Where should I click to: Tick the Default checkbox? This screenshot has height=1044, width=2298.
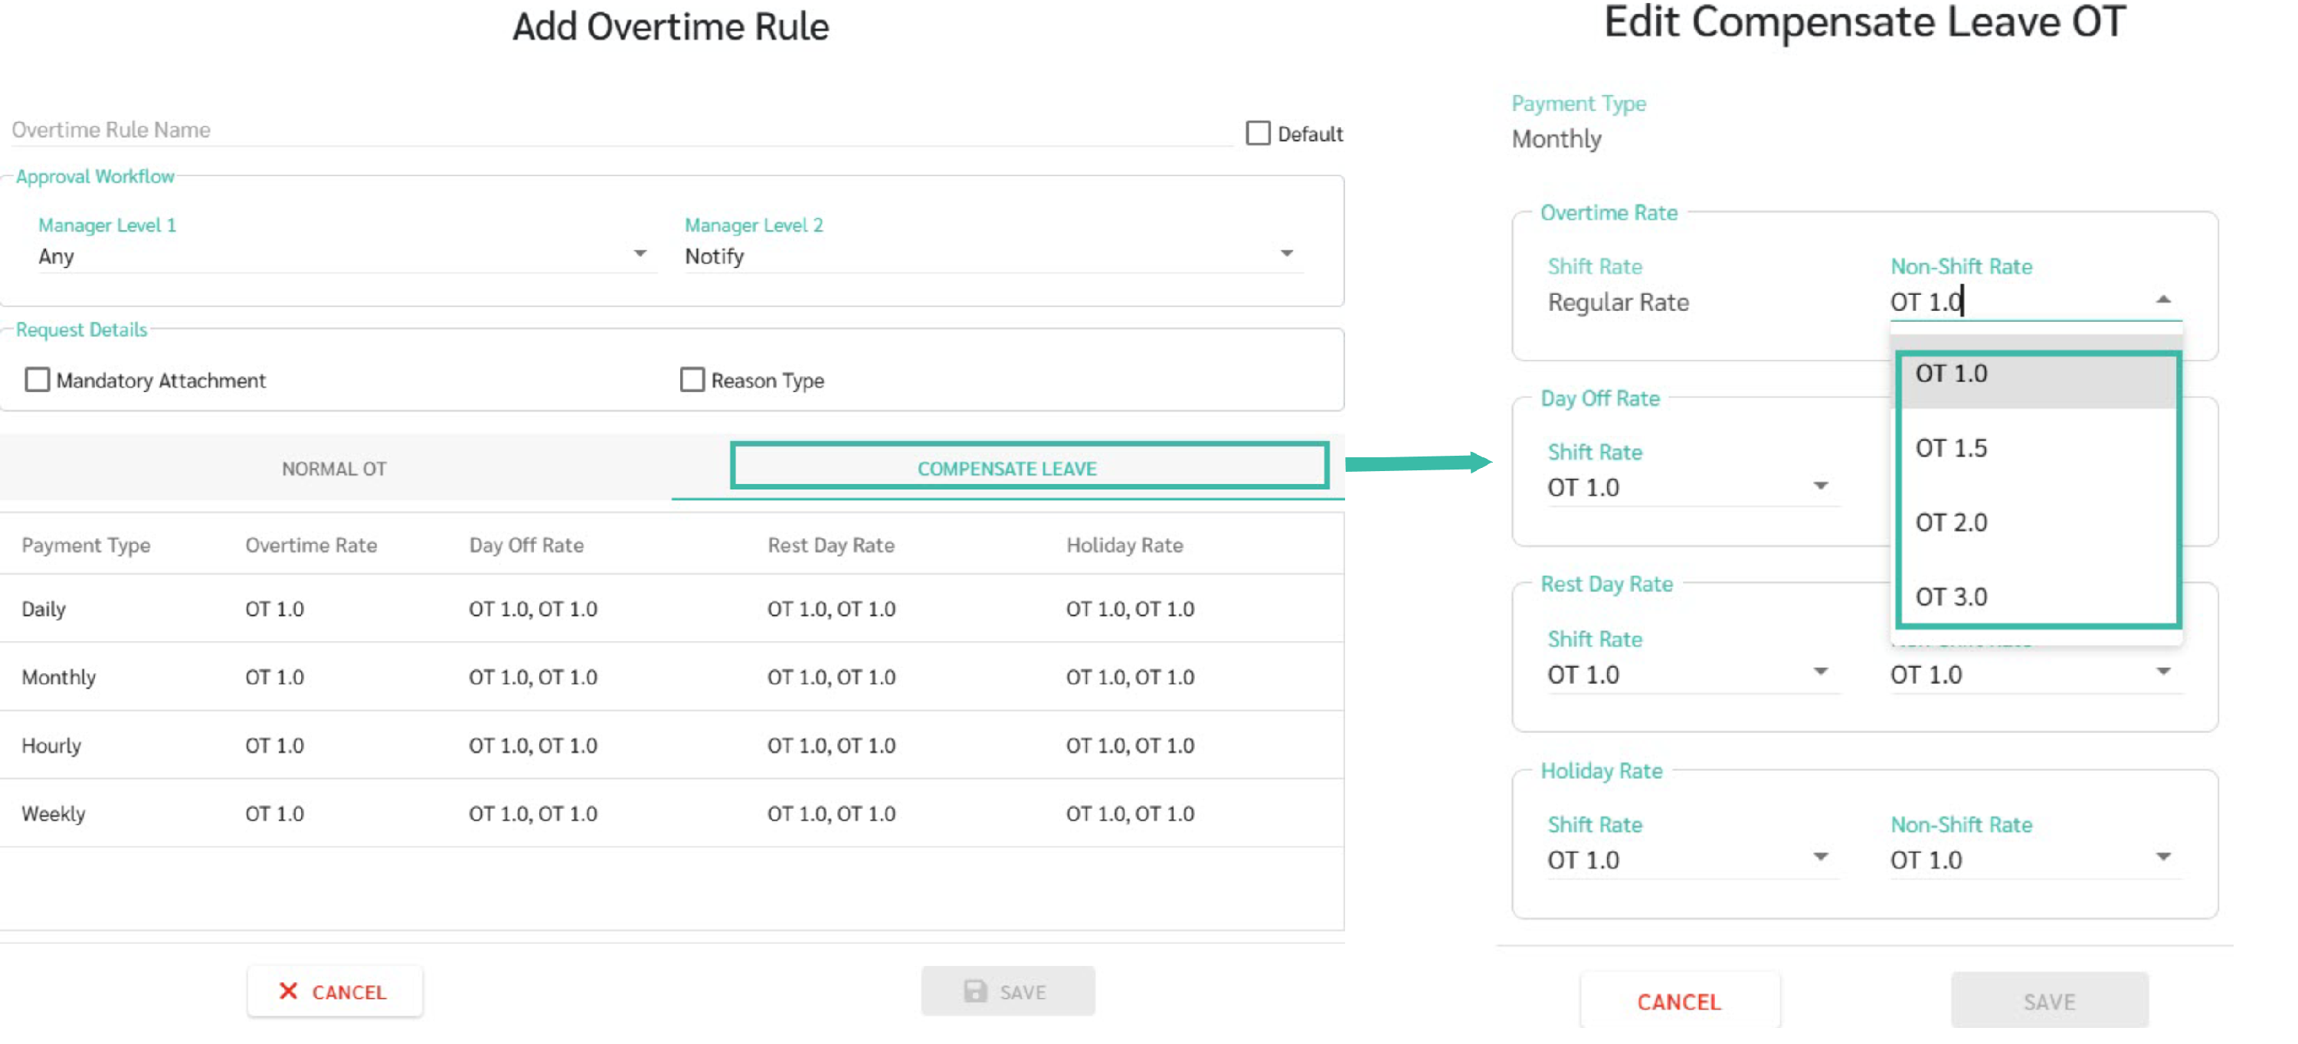[1257, 134]
